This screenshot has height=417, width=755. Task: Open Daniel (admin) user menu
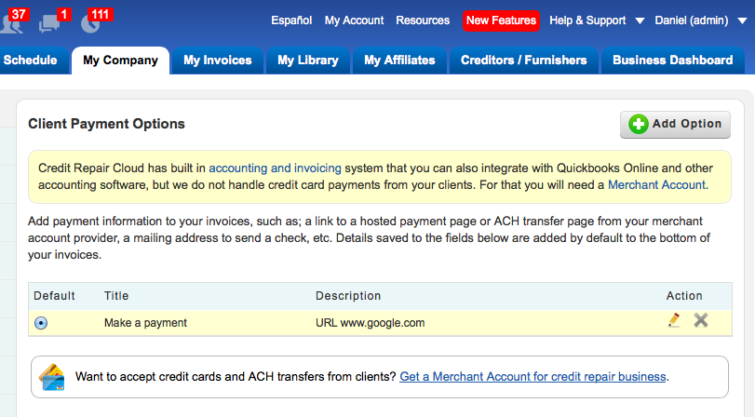click(x=692, y=20)
